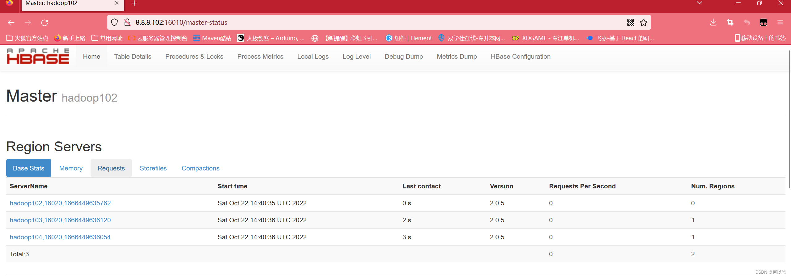This screenshot has width=791, height=277.
Task: Open the XDGAME bookmark
Action: (546, 38)
